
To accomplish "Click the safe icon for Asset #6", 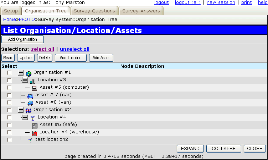I will pyautogui.click(x=35, y=125).
